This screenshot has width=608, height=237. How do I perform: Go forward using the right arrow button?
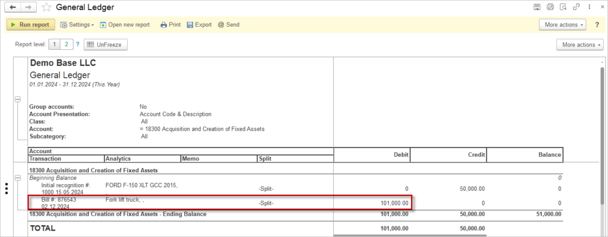pyautogui.click(x=28, y=7)
